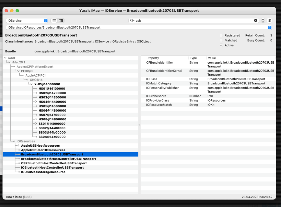Click the pane splitter handle
281x207 pixels.
[x=139, y=125]
